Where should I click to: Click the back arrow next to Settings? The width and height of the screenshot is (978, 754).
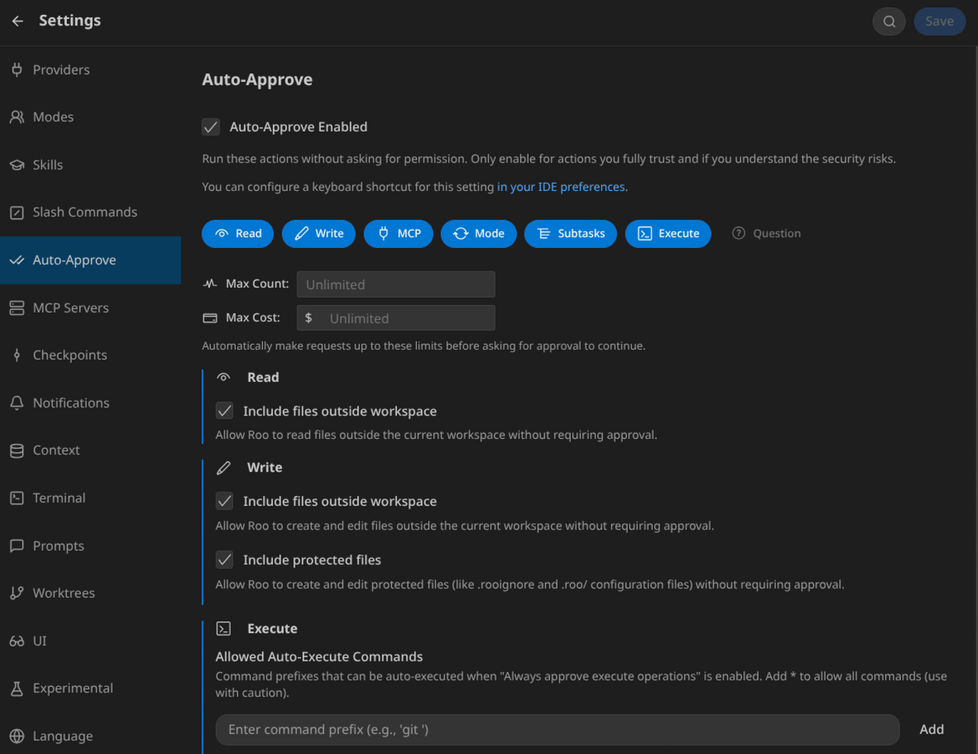tap(17, 21)
